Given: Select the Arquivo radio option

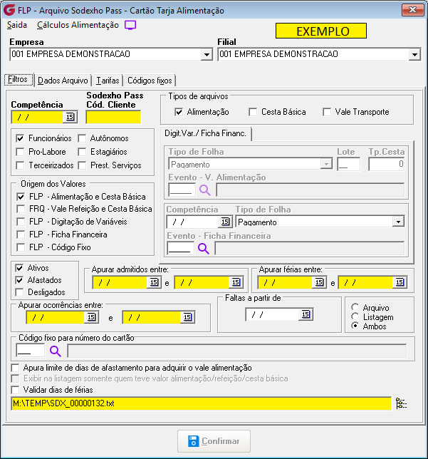Looking at the screenshot, I should coord(355,307).
